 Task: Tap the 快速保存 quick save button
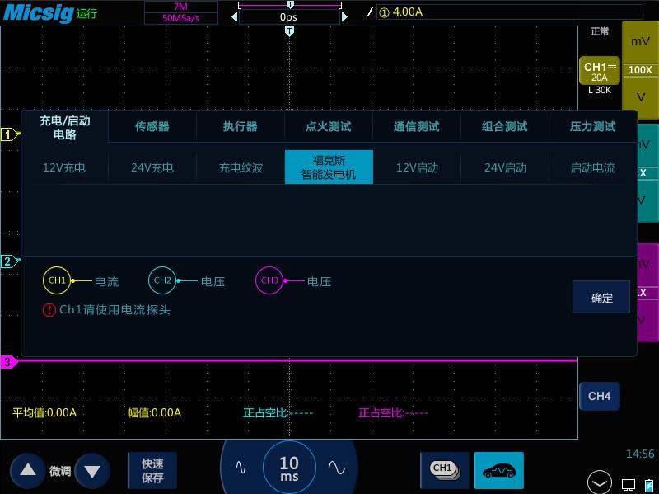(152, 468)
